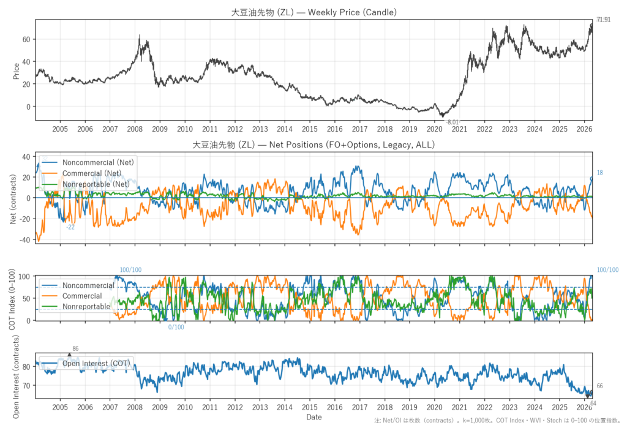The image size is (627, 428).
Task: Toggle the Commercial series in COT Index legend
Action: coord(82,296)
